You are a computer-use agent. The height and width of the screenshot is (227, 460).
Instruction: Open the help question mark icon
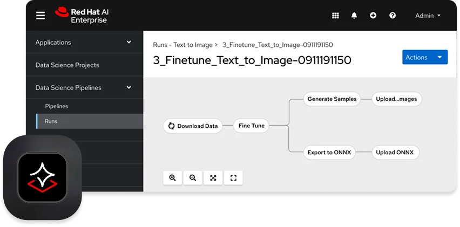[x=393, y=16]
